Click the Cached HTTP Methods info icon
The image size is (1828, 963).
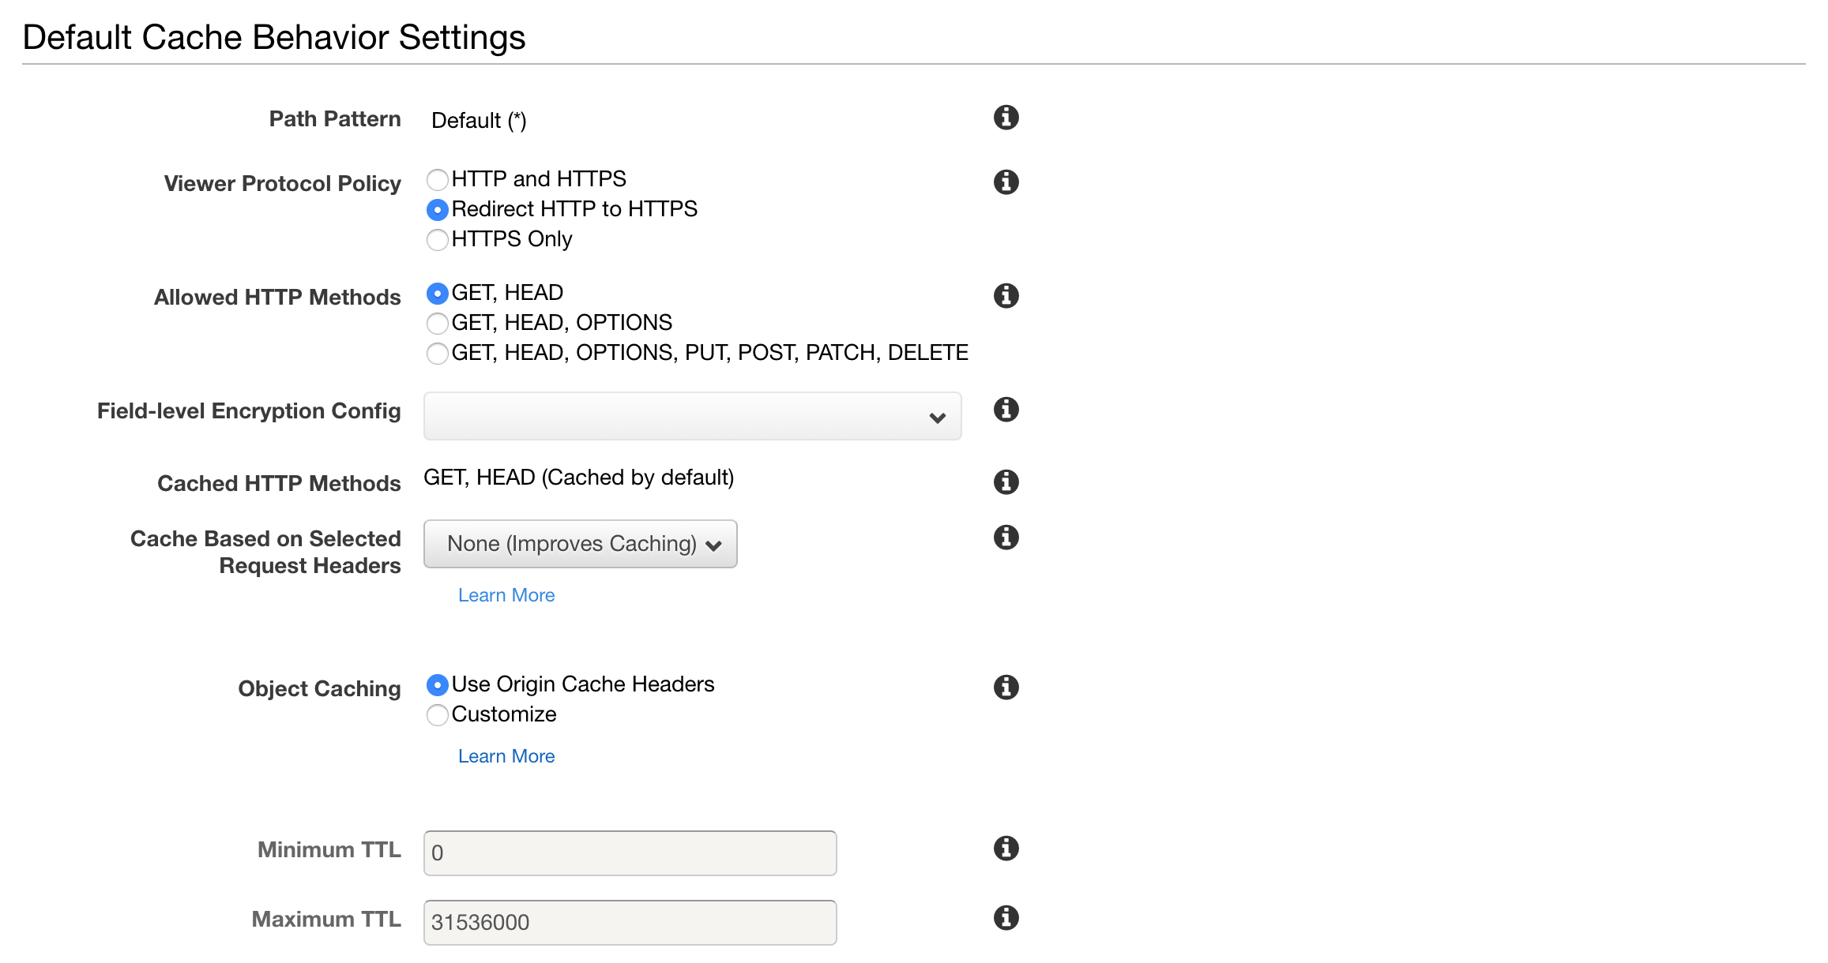(1006, 481)
